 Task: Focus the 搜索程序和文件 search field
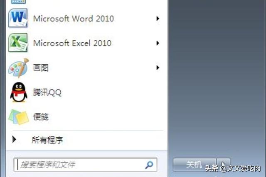pos(79,165)
